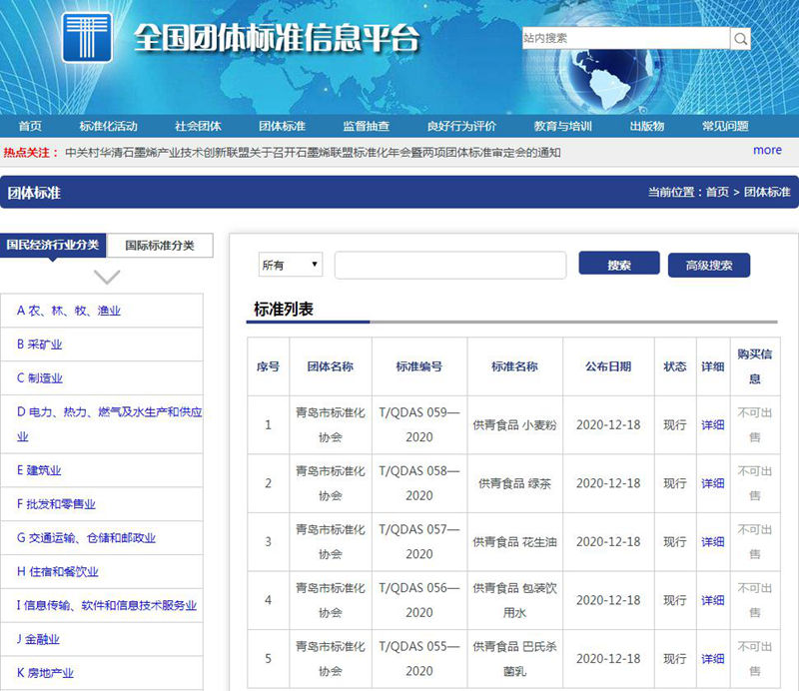Click standard number T/QDAS 055—2020
Viewport: 799px width, 691px height.
419,659
